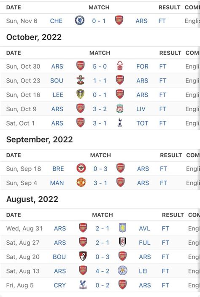Open the Leicester City crest icon
Viewport: 200px width, 297px height.
[x=122, y=270]
